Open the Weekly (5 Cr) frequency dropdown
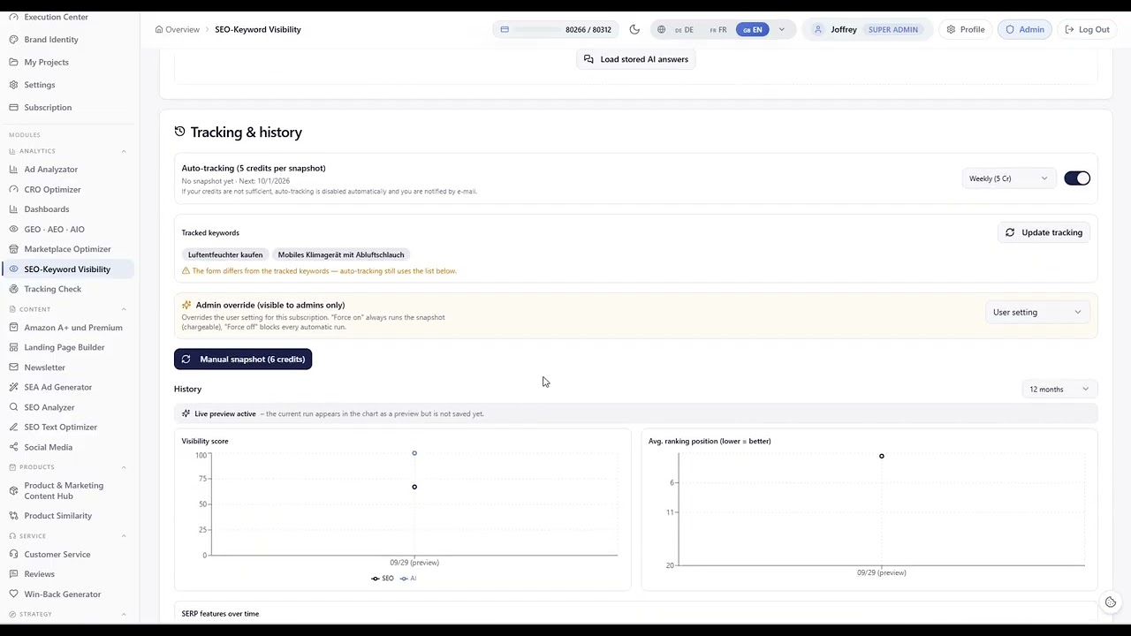This screenshot has height=636, width=1131. tap(1008, 178)
